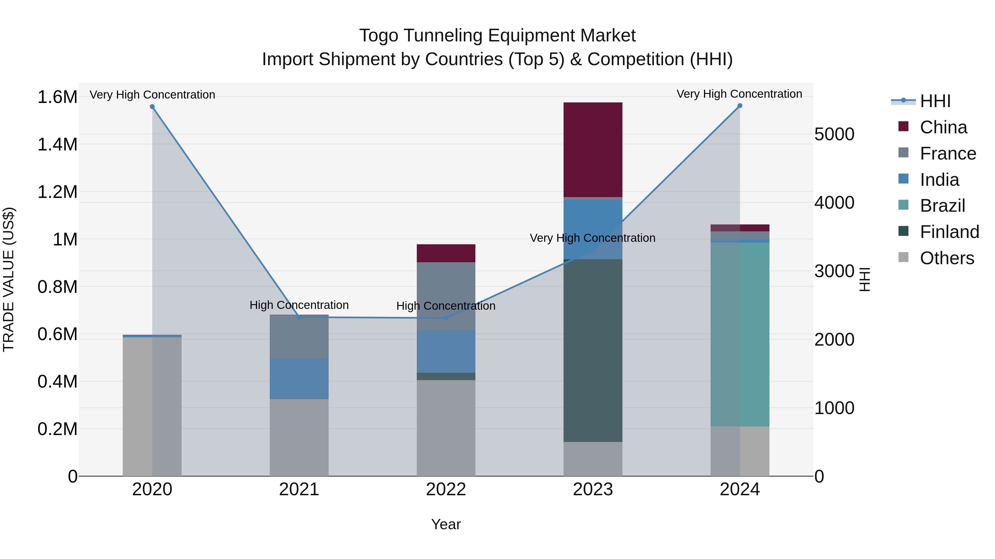The width and height of the screenshot is (995, 559).
Task: Click the '0.4M' left axis tick
Action: click(x=57, y=382)
